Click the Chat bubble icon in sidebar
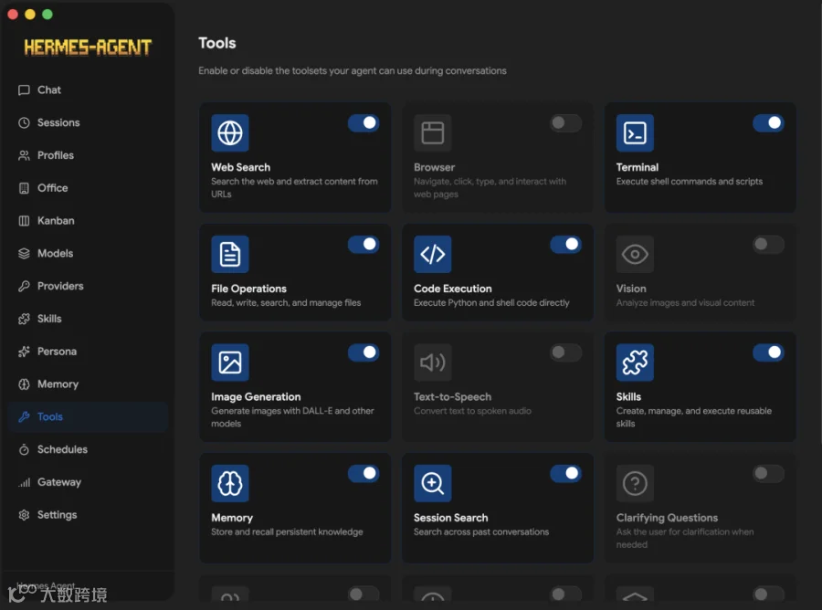This screenshot has width=822, height=610. pos(24,90)
